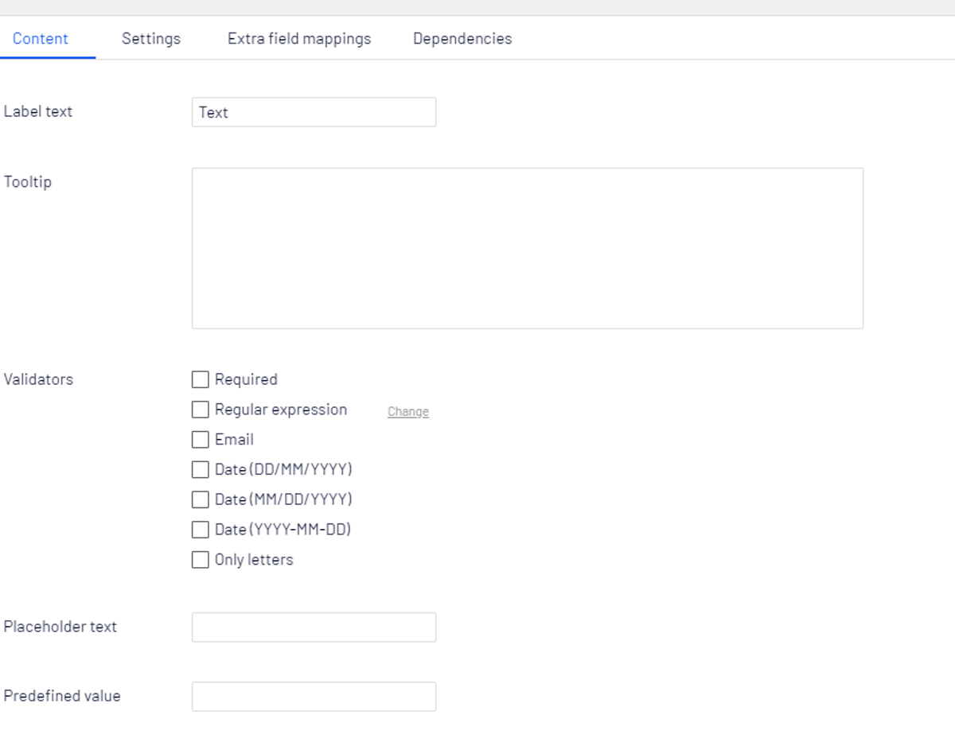This screenshot has width=955, height=742.
Task: Check the Date (DD/MM/YYYY) validator
Action: [x=200, y=469]
